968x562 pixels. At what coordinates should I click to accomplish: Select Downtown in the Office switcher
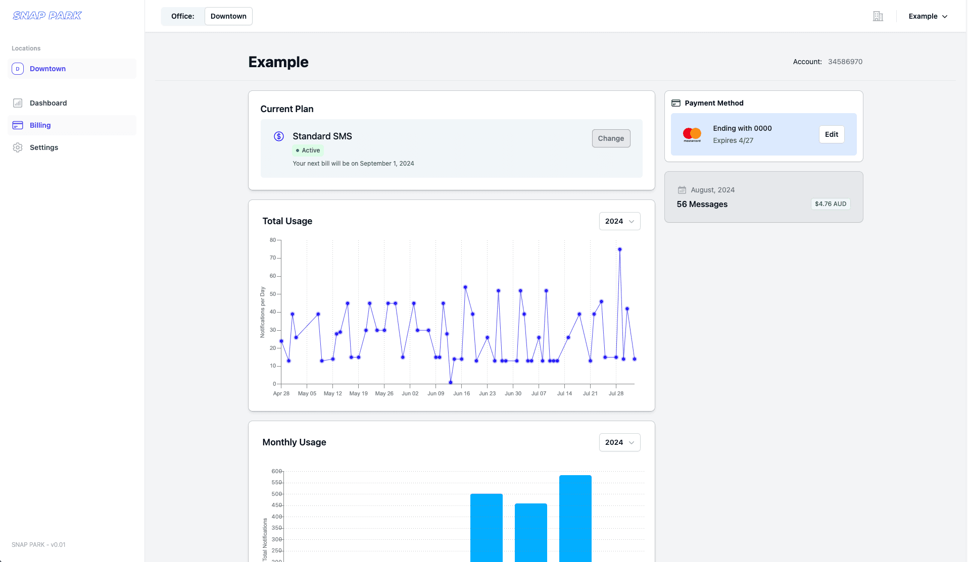(x=228, y=16)
